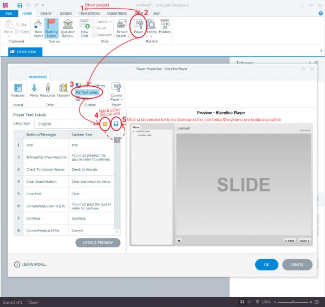Select Text Labels option
This screenshot has width=325, height=307.
click(x=87, y=92)
